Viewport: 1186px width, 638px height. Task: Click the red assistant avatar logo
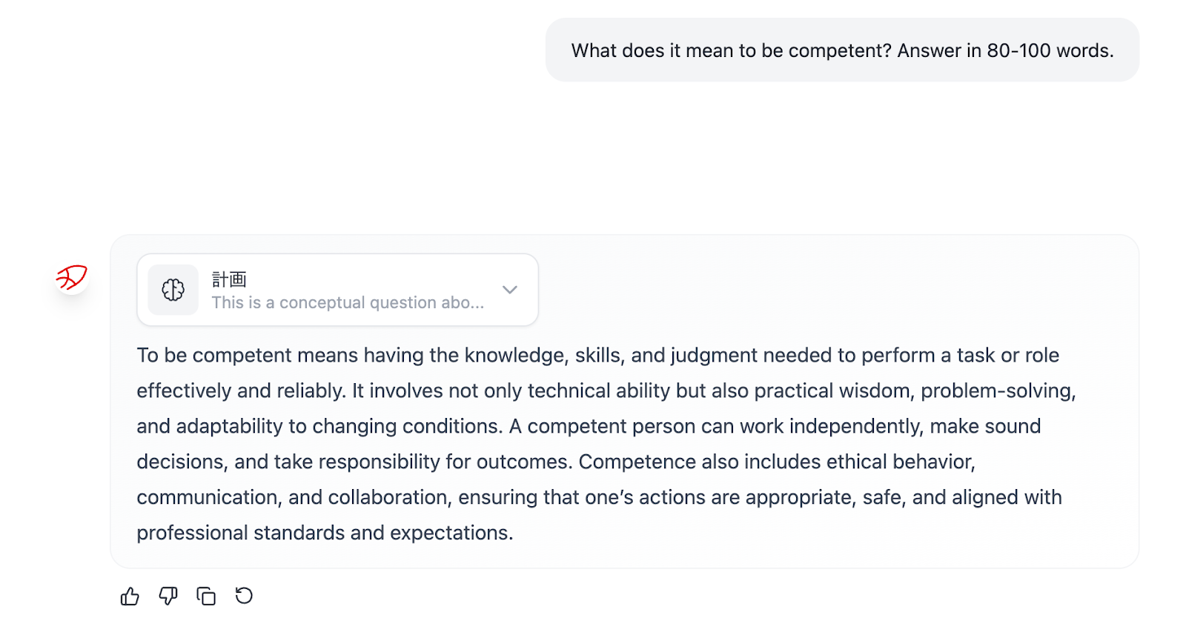(x=72, y=278)
